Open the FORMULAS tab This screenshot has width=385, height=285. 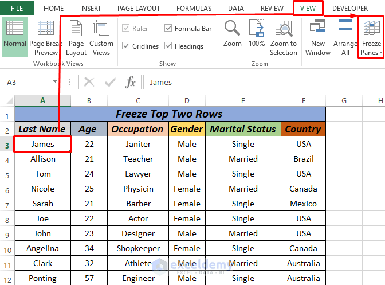tap(194, 9)
